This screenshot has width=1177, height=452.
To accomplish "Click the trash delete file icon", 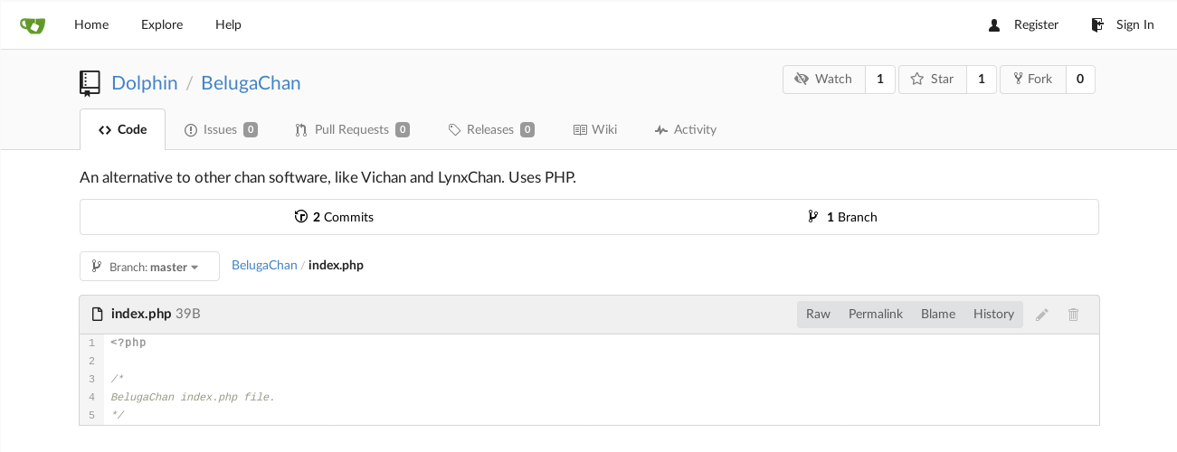I will tap(1073, 315).
